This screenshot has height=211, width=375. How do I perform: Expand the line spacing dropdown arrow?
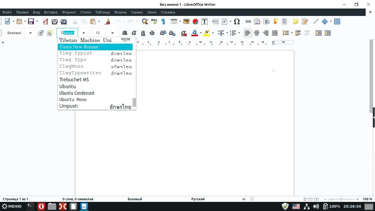coord(292,33)
